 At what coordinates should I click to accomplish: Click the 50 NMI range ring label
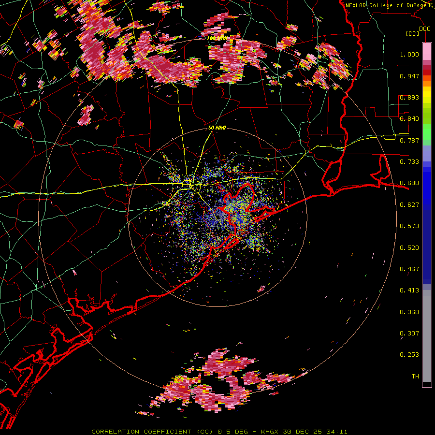(x=217, y=128)
